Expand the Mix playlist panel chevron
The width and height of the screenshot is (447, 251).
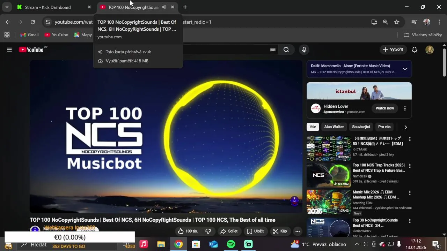coord(405,69)
